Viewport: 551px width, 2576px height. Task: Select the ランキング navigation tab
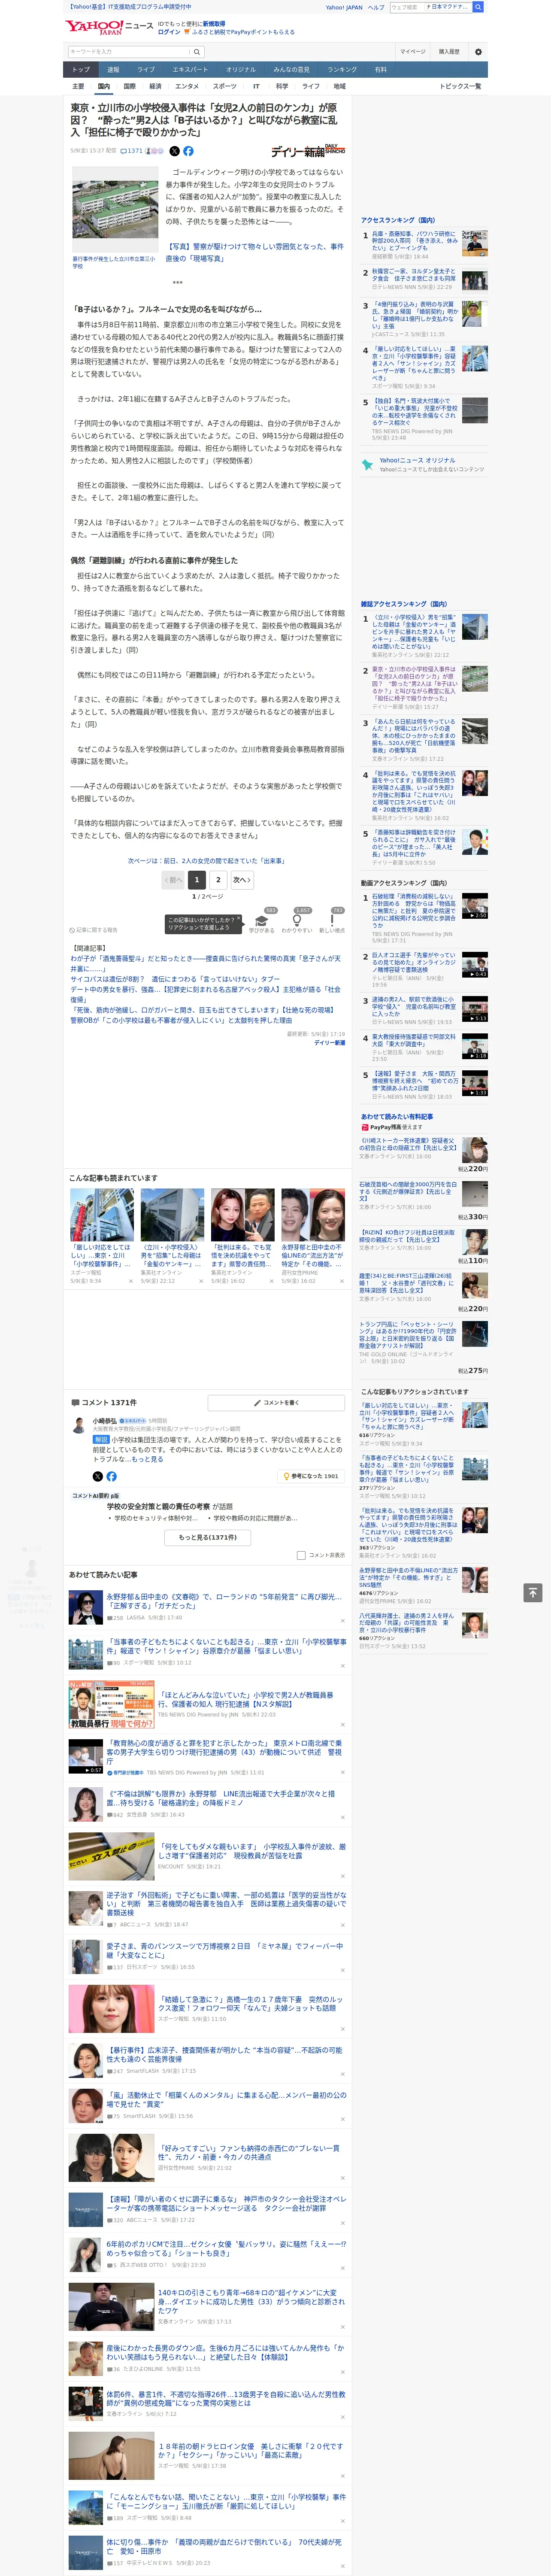[342, 70]
